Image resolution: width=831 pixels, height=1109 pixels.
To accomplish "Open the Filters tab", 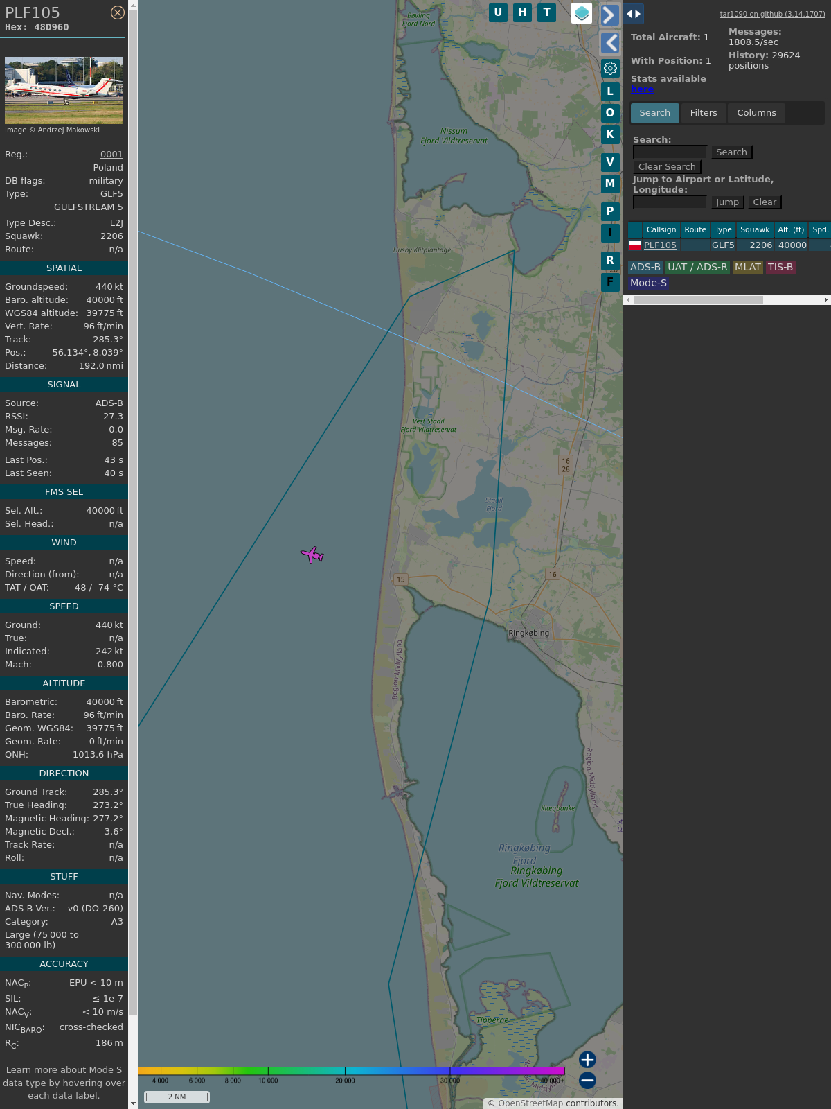I will (x=704, y=113).
